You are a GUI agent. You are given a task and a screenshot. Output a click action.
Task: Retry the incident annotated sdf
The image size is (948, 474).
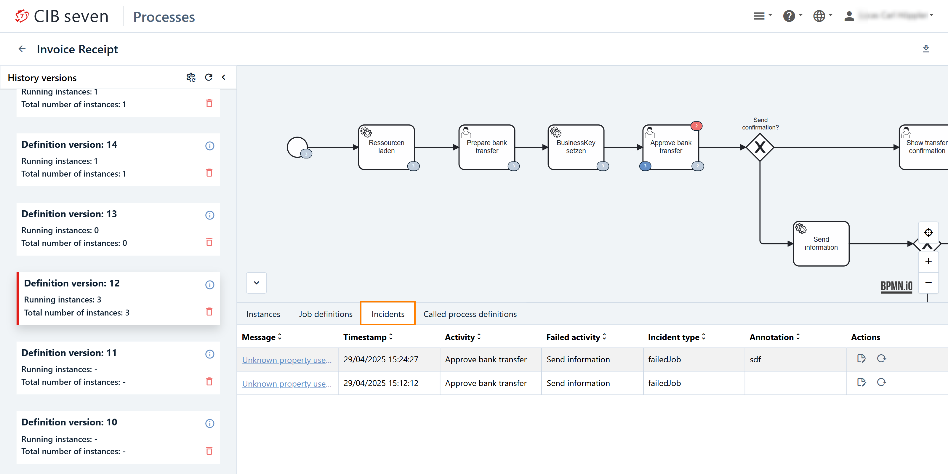click(881, 359)
